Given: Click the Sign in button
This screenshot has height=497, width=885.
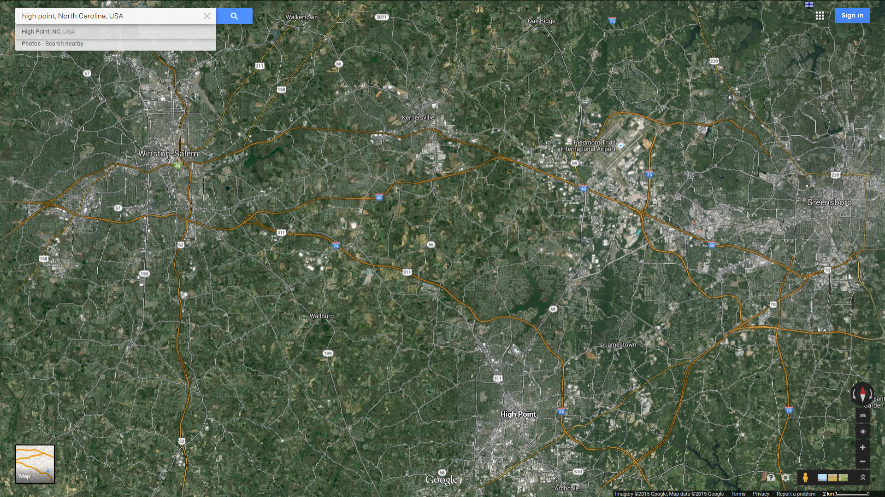Looking at the screenshot, I should (x=852, y=15).
